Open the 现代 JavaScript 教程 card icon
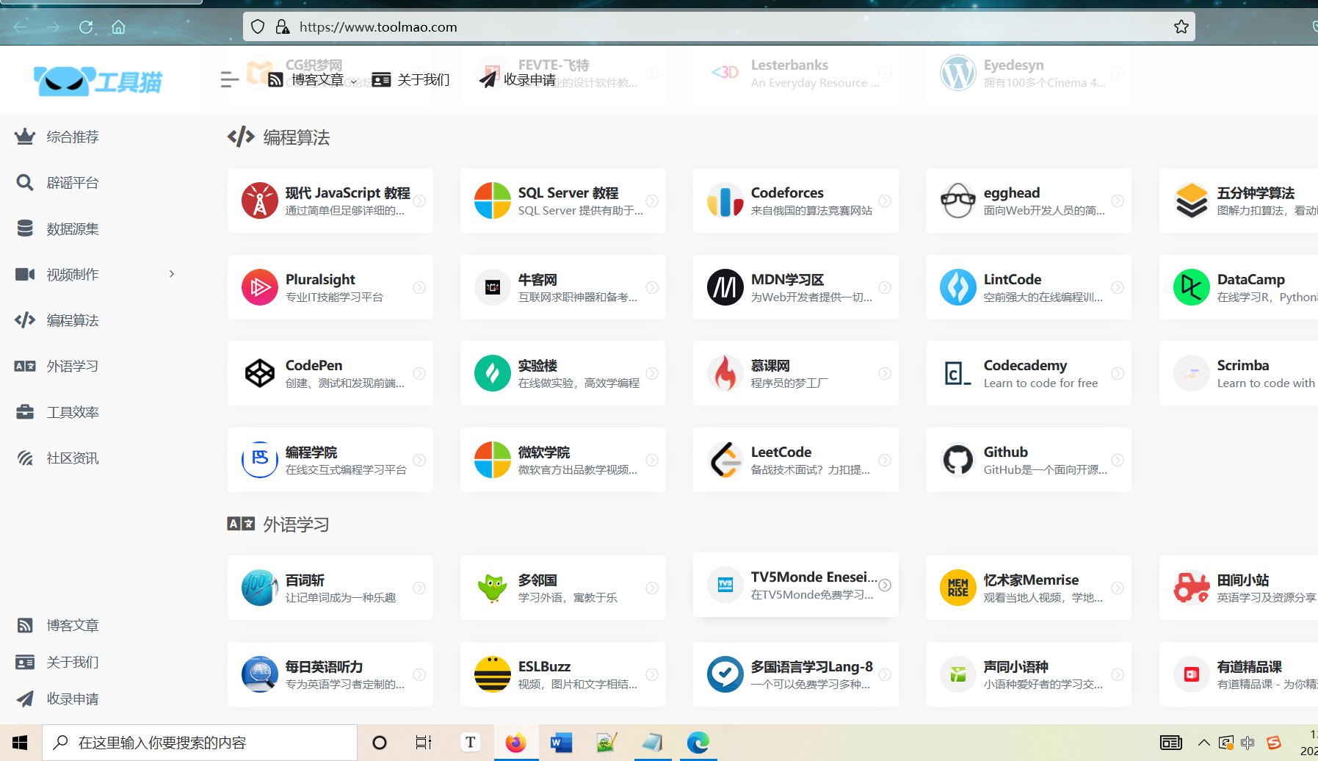 260,201
